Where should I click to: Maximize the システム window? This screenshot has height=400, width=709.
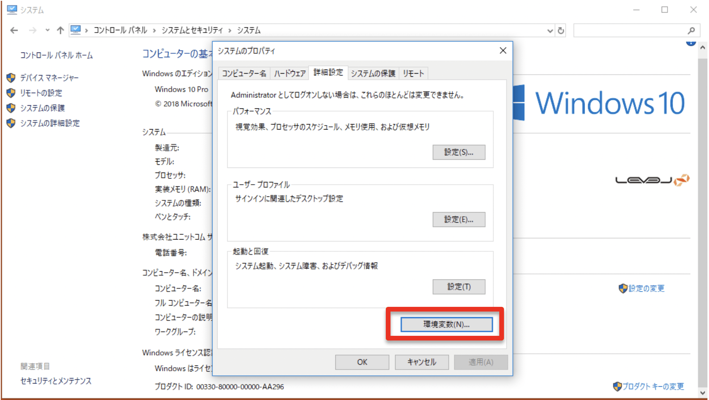click(665, 10)
